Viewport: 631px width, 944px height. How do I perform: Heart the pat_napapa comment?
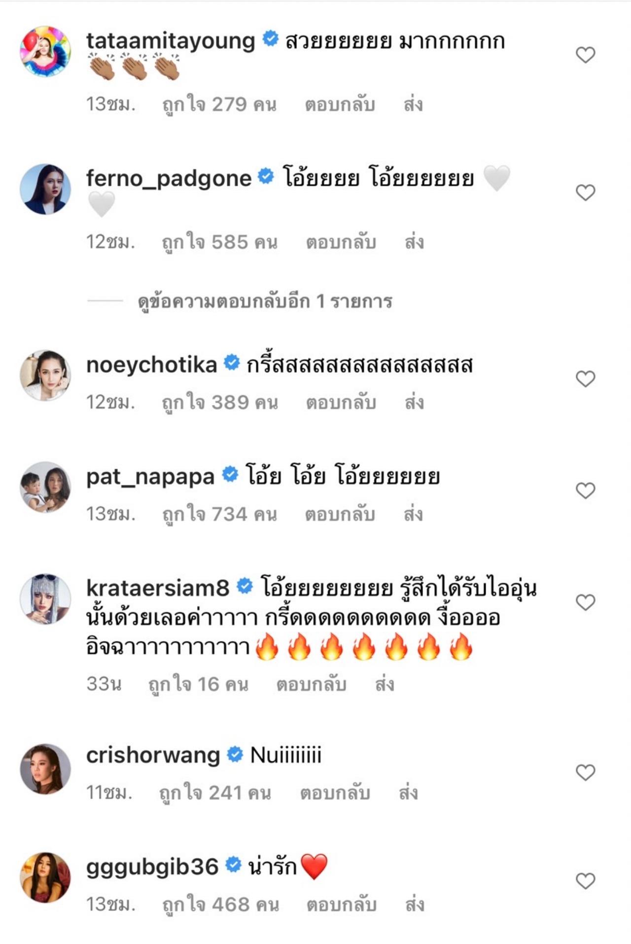[585, 491]
